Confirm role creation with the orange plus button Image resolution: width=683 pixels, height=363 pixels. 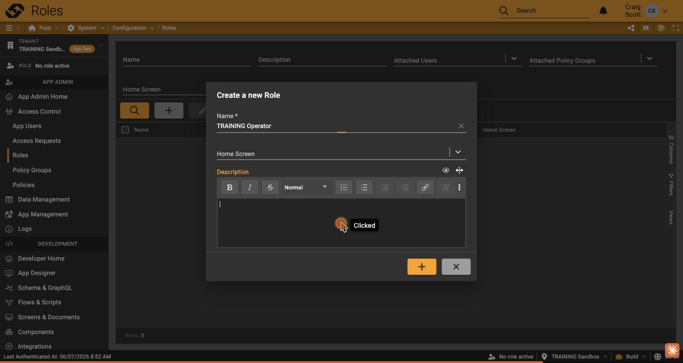point(422,267)
